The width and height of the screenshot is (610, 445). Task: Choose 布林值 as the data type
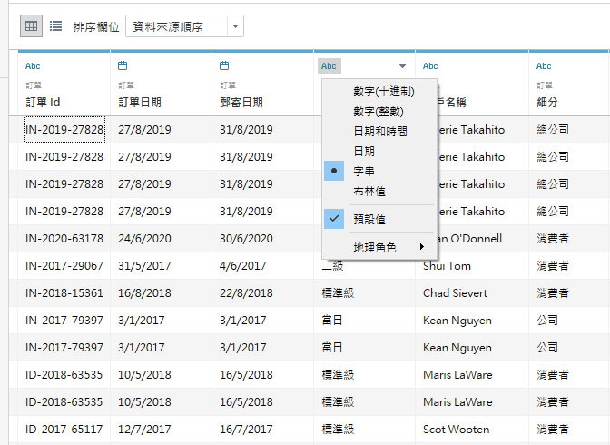pos(369,191)
